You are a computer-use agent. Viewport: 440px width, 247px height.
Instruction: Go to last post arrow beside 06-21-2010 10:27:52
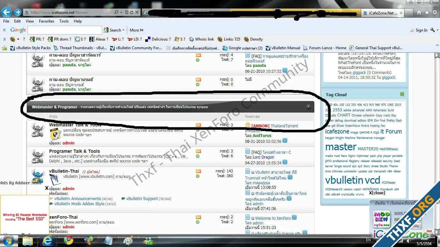[x=285, y=70]
